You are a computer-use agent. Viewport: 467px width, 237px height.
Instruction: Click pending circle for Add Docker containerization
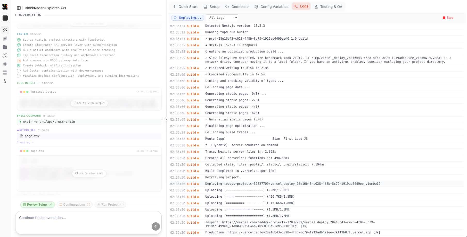pyautogui.click(x=19, y=71)
